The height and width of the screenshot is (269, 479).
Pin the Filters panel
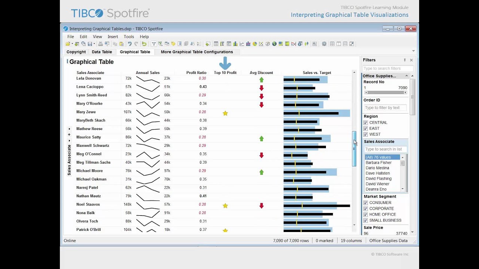coord(405,60)
